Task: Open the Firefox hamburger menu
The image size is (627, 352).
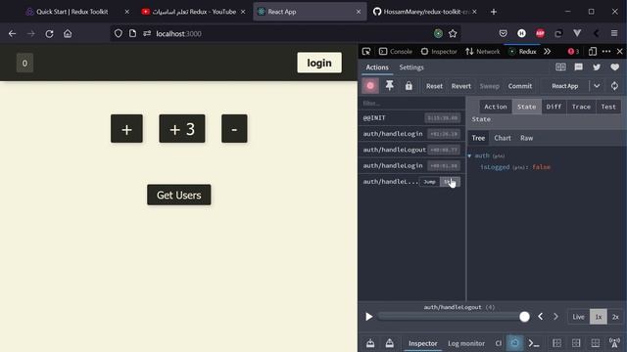Action: click(614, 34)
